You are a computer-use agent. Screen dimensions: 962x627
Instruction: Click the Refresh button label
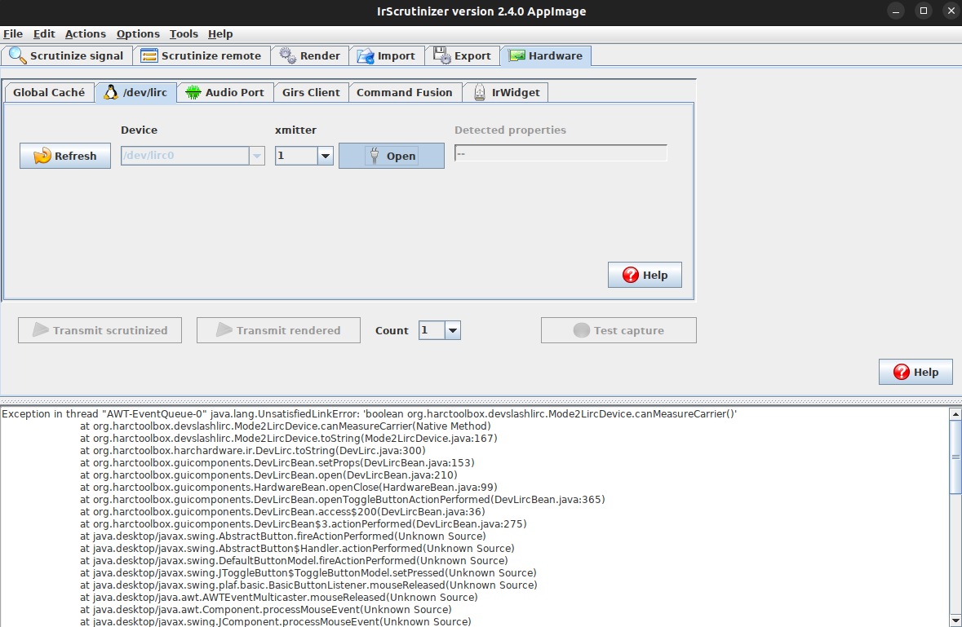pyautogui.click(x=75, y=156)
